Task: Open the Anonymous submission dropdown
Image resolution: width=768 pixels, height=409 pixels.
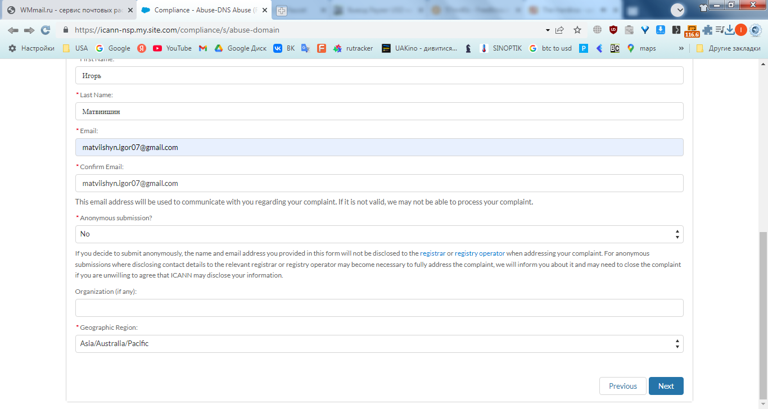Action: [380, 234]
